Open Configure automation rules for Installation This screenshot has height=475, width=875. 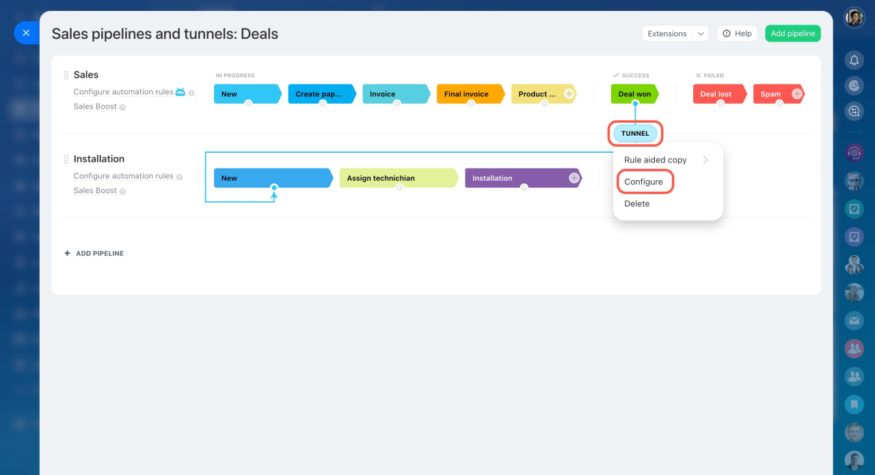tap(123, 176)
